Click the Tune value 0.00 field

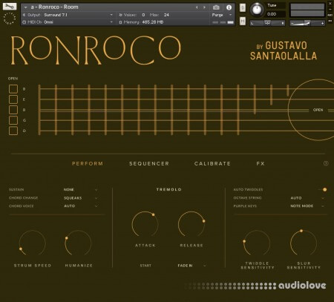276,14
